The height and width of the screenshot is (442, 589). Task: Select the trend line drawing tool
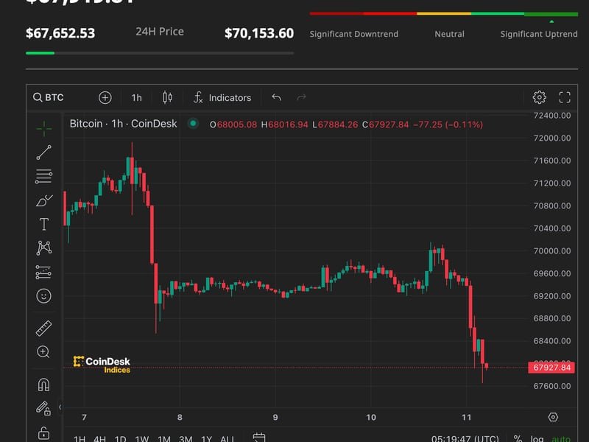click(x=43, y=152)
